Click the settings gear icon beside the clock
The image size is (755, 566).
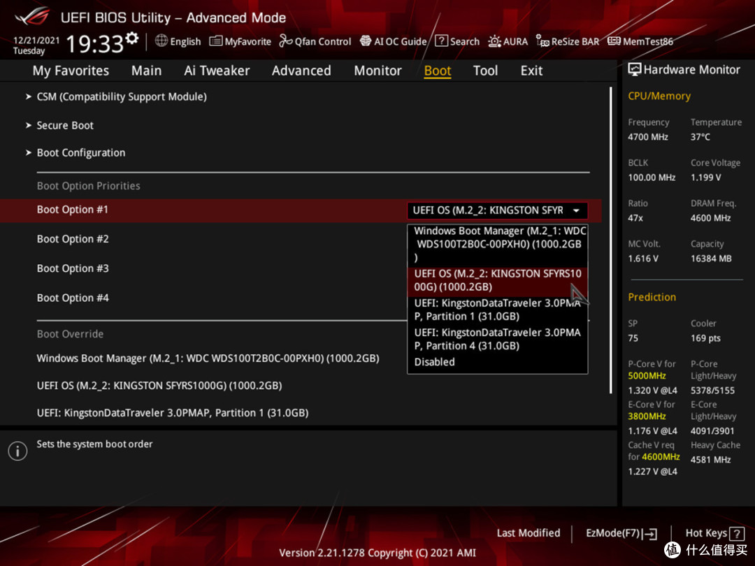click(131, 38)
